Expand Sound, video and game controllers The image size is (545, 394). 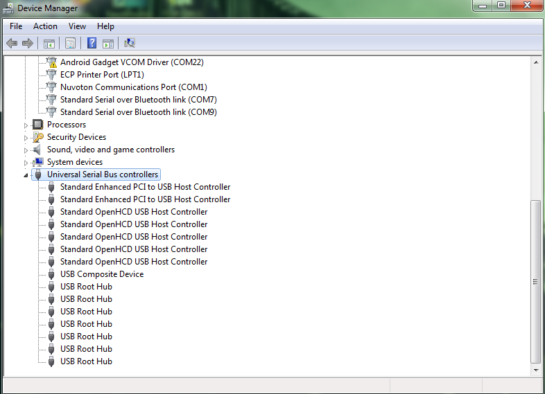tap(26, 150)
